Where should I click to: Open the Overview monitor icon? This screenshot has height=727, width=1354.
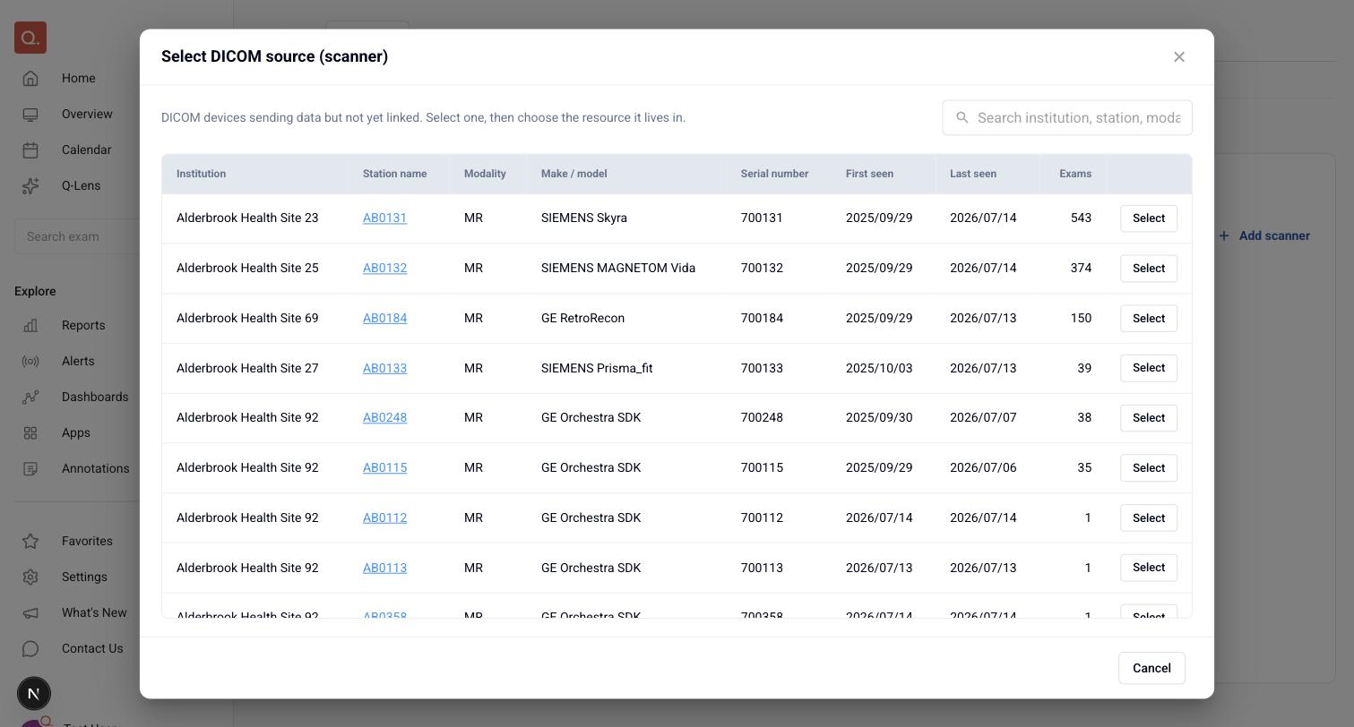(30, 114)
